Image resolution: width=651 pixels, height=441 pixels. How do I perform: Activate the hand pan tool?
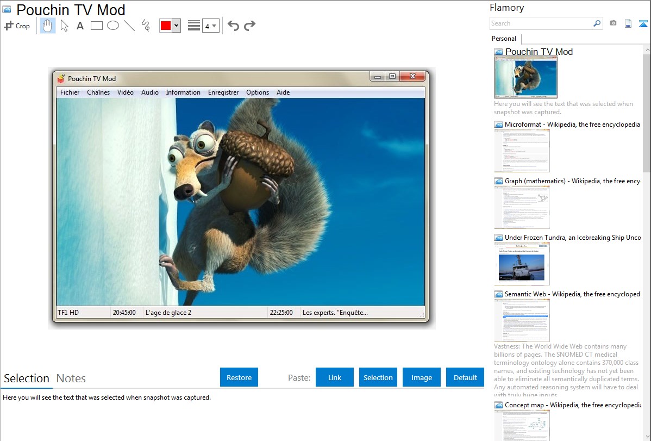click(x=47, y=26)
